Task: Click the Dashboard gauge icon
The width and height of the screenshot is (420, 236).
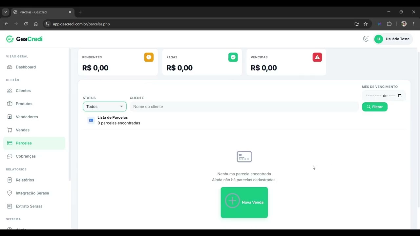Action: pyautogui.click(x=10, y=67)
